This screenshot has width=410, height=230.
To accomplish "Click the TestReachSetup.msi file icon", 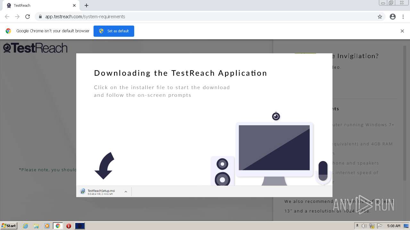I will pos(83,191).
